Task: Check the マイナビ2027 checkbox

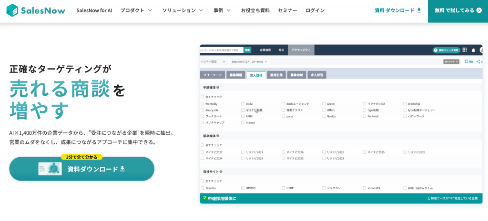Action: coord(202,152)
